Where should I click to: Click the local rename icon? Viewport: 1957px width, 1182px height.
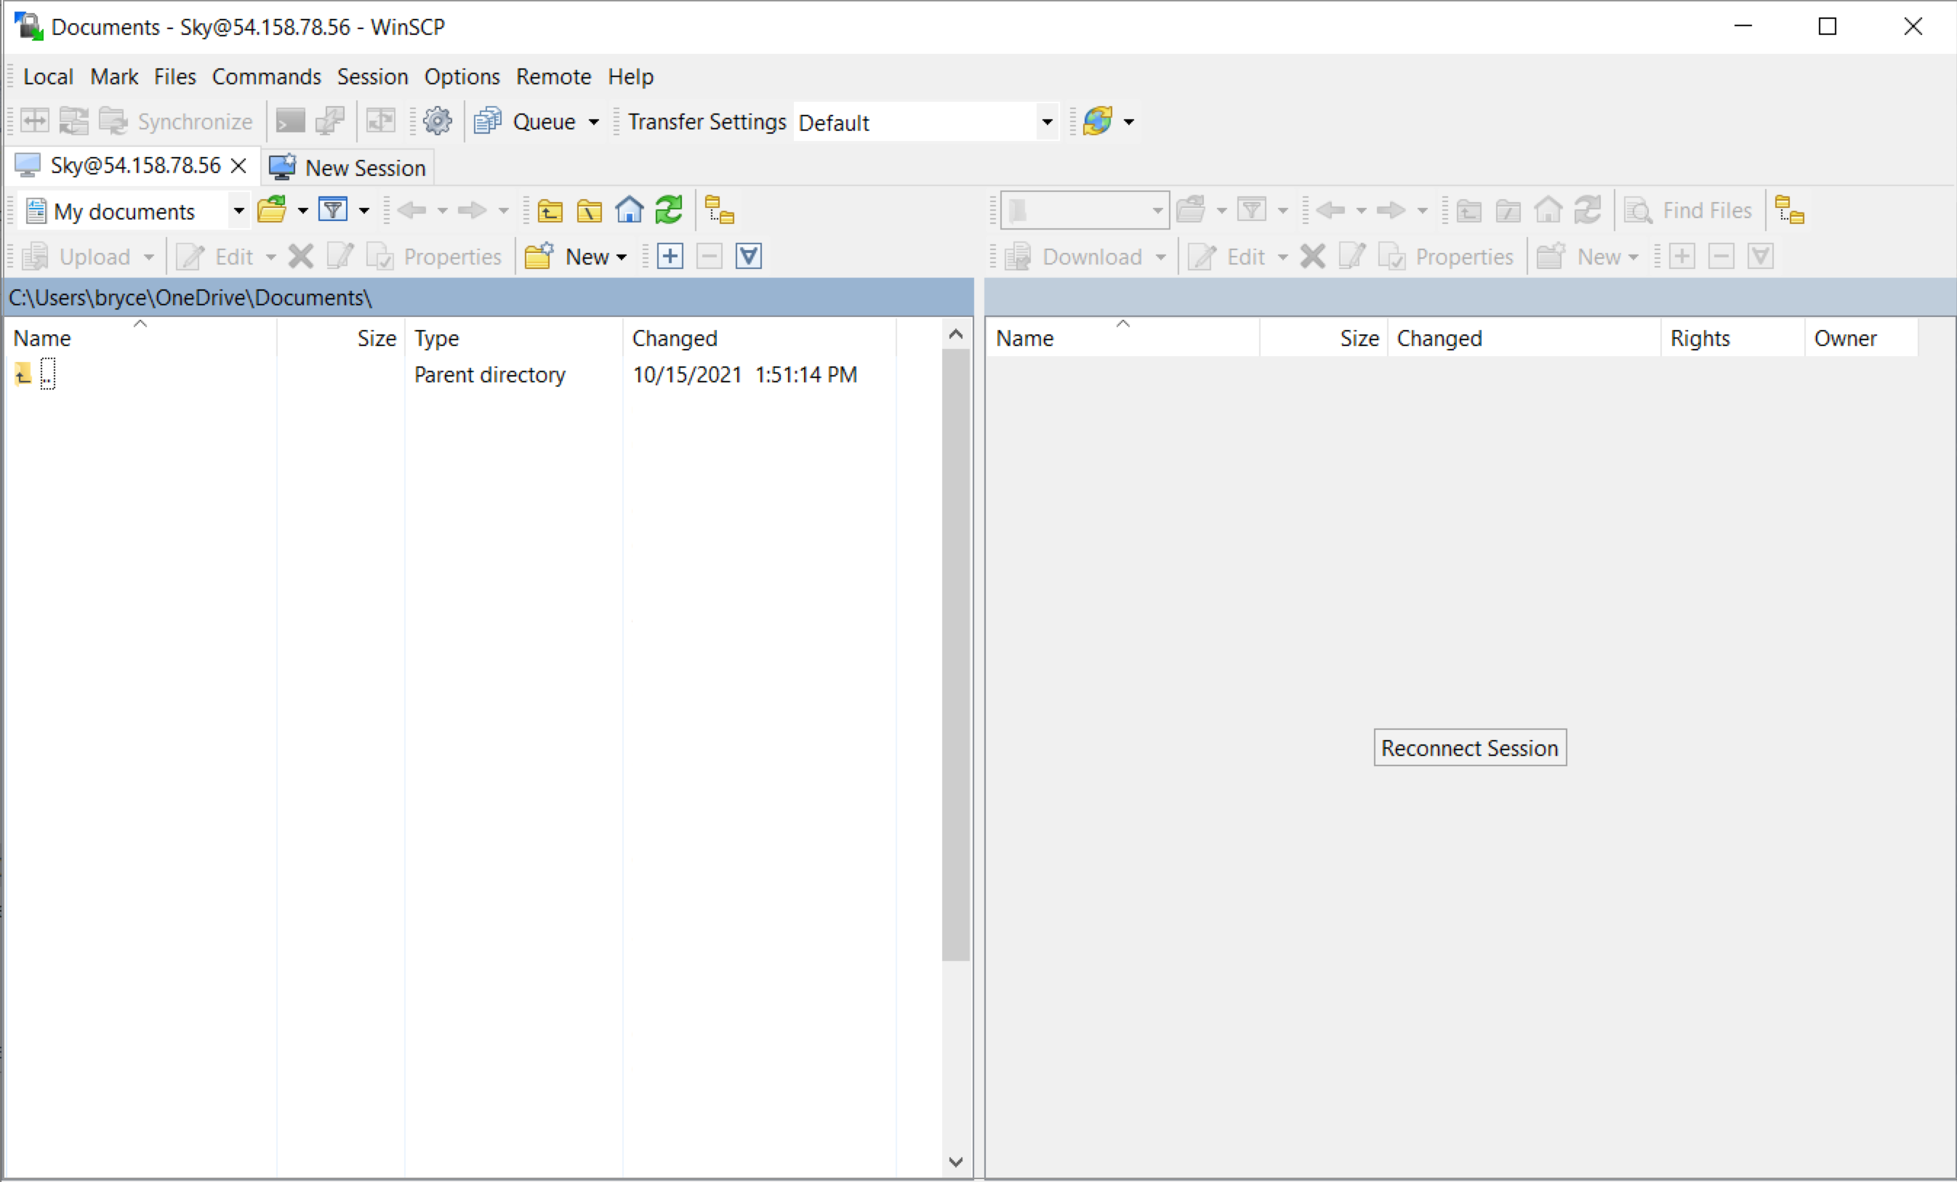(341, 257)
